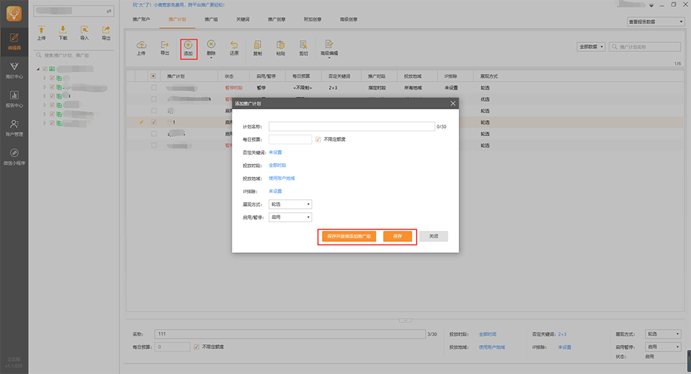Click the 添加 add plan icon
This screenshot has width=691, height=374.
pyautogui.click(x=188, y=48)
